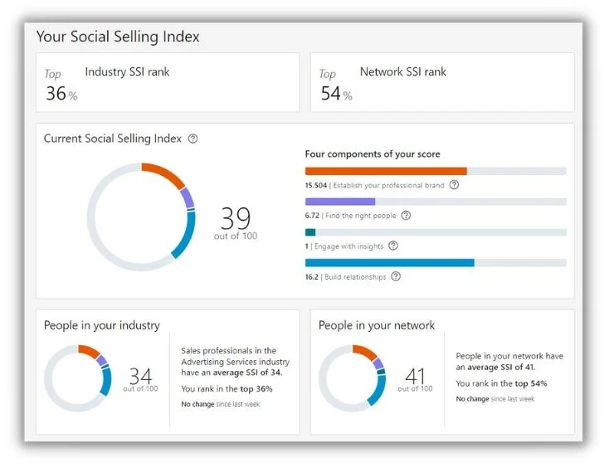Click 'Establish your professional brand' label
Screen dimensions: 614x468
click(388, 185)
